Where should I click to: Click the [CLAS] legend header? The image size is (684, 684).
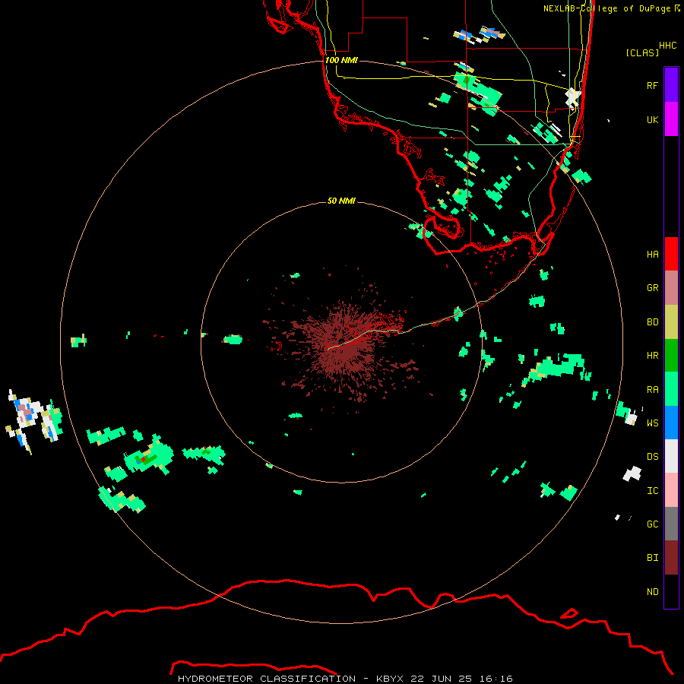pyautogui.click(x=642, y=52)
